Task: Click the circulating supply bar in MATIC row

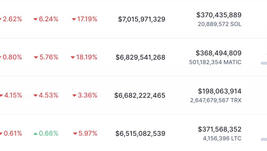Action: tap(264, 63)
